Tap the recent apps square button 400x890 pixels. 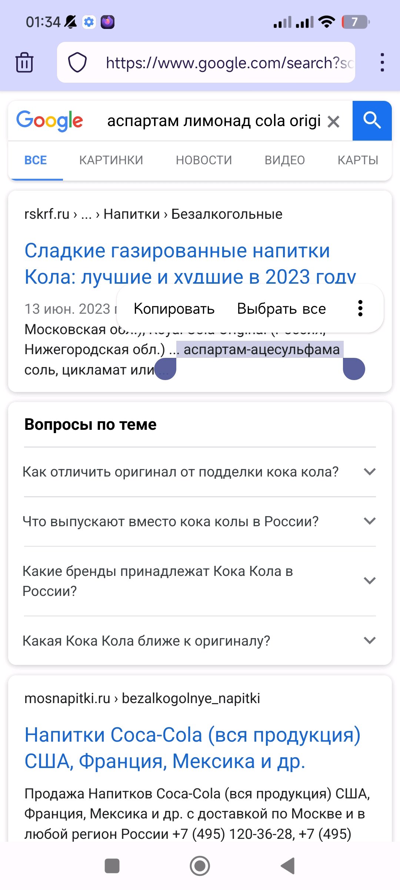(x=112, y=866)
